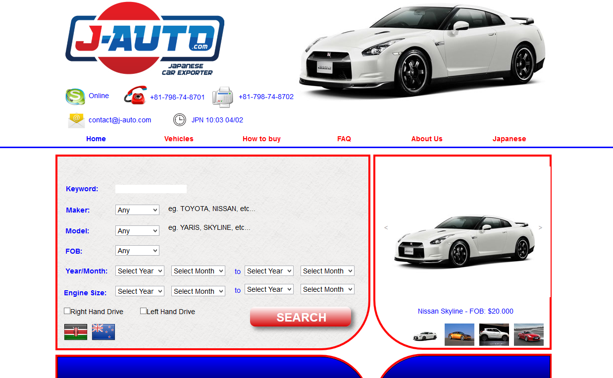Open Year/Month from Select Month dropdown
The image size is (613, 378).
point(198,271)
